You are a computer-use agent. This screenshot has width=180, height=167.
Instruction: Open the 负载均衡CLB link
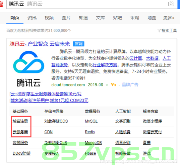click(56, 143)
